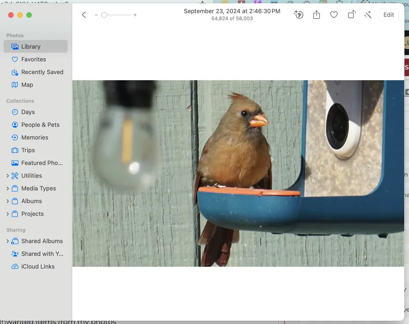The image size is (409, 324).
Task: Click the zoom slider knob
Action: tap(104, 15)
